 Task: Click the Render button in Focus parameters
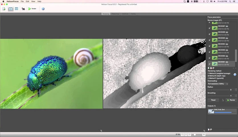pos(231,100)
